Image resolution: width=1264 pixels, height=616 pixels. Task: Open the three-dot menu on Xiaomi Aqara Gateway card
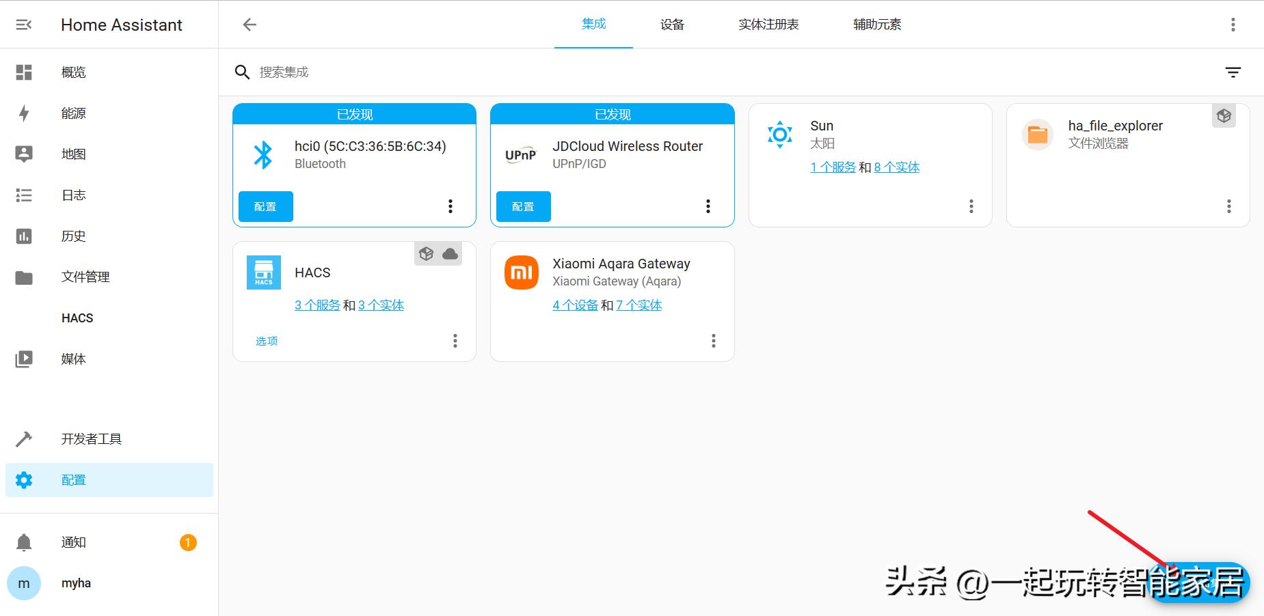pos(713,340)
